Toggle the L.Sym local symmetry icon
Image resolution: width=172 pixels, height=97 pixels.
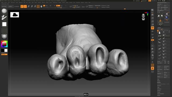(152, 35)
